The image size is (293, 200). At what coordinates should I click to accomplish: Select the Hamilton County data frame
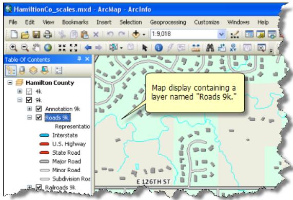pos(50,83)
